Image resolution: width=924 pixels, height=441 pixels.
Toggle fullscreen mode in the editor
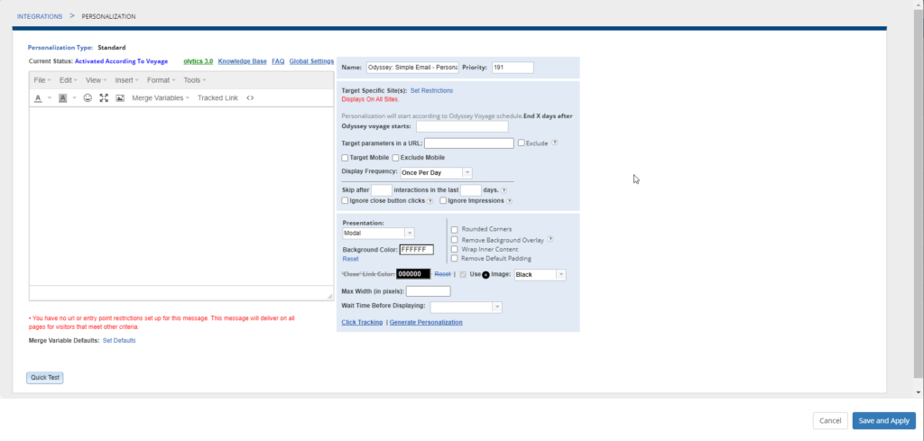[x=104, y=97]
